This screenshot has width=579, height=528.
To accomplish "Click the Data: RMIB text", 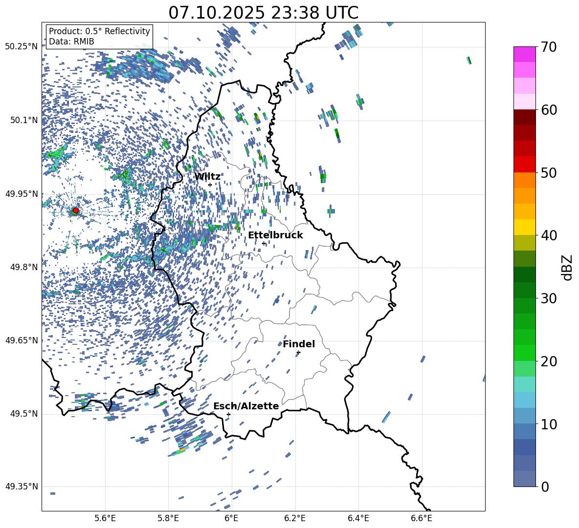I will [x=71, y=42].
